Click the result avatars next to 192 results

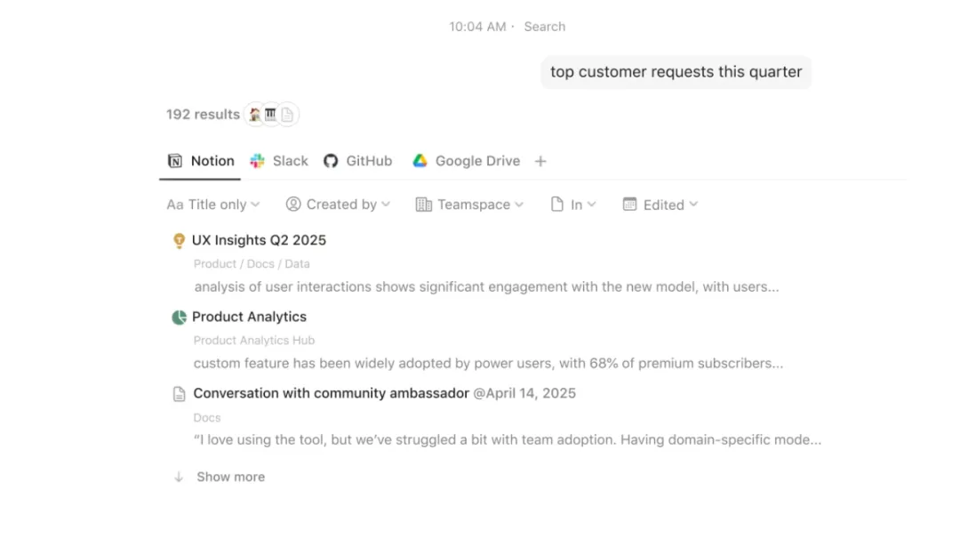pos(271,115)
